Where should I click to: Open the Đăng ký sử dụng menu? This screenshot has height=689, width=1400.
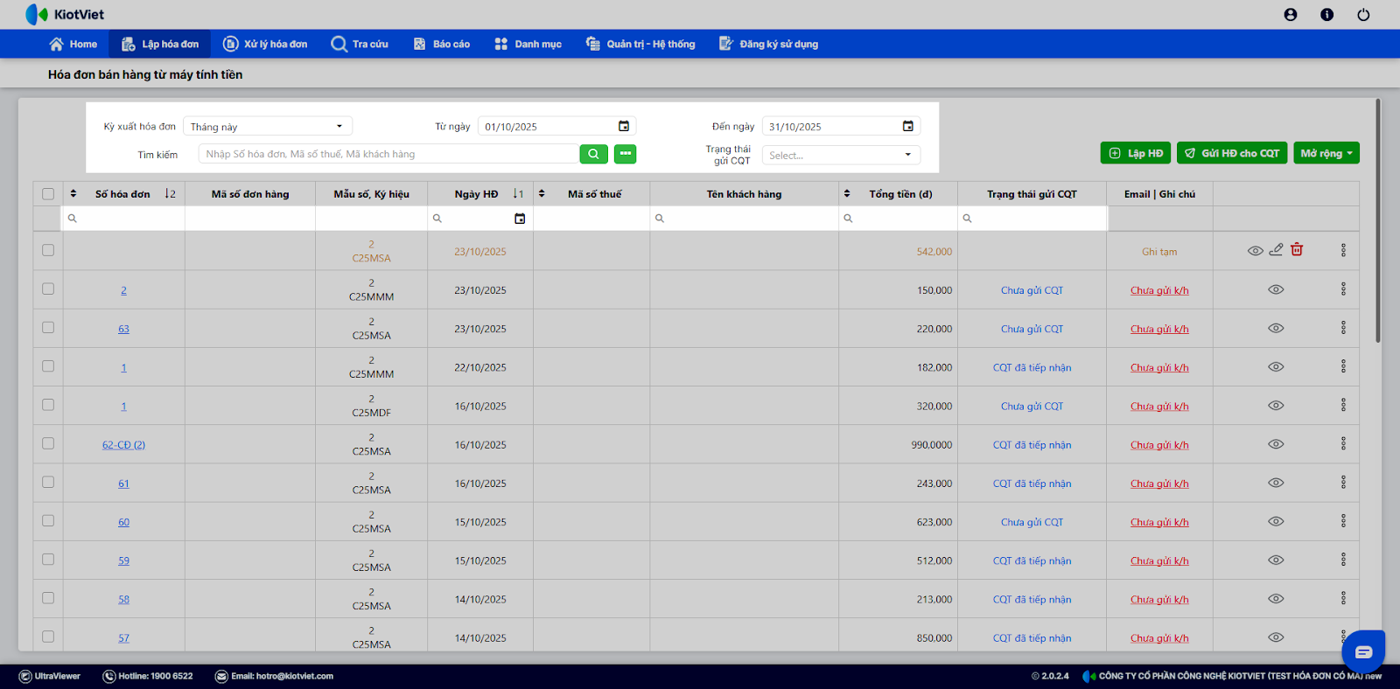tap(768, 44)
